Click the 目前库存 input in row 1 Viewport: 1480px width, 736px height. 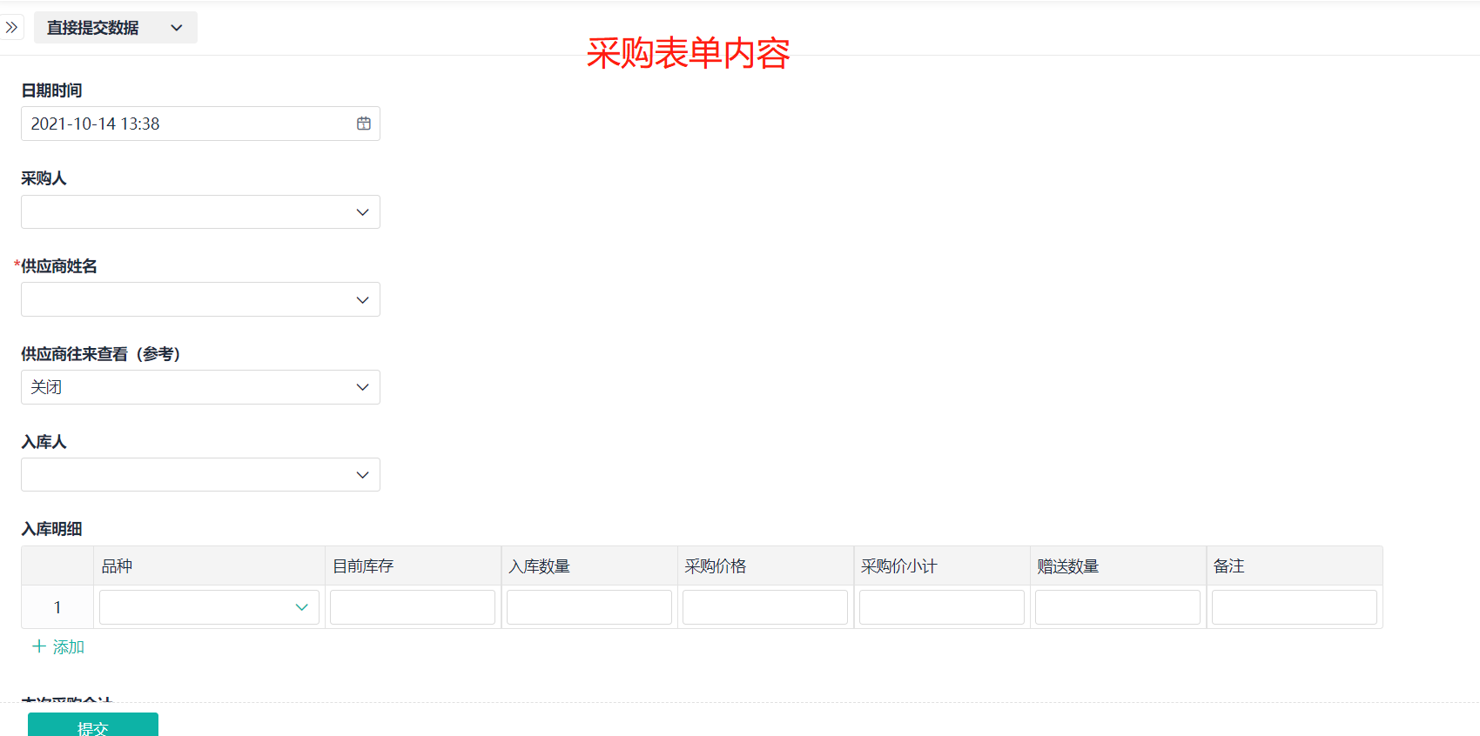[x=413, y=607]
